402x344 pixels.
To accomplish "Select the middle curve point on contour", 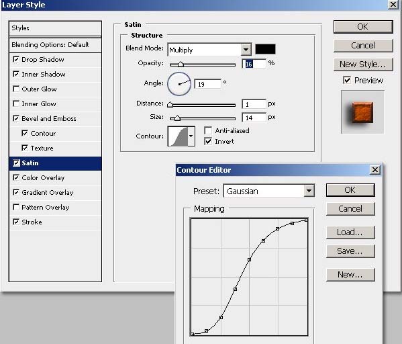I will 249,260.
